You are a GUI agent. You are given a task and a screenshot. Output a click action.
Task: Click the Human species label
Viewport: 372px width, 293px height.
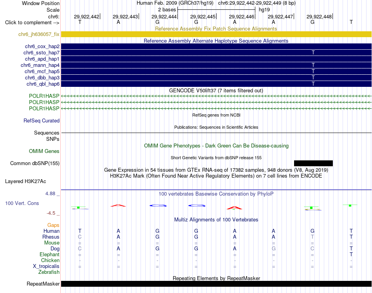click(x=51, y=231)
